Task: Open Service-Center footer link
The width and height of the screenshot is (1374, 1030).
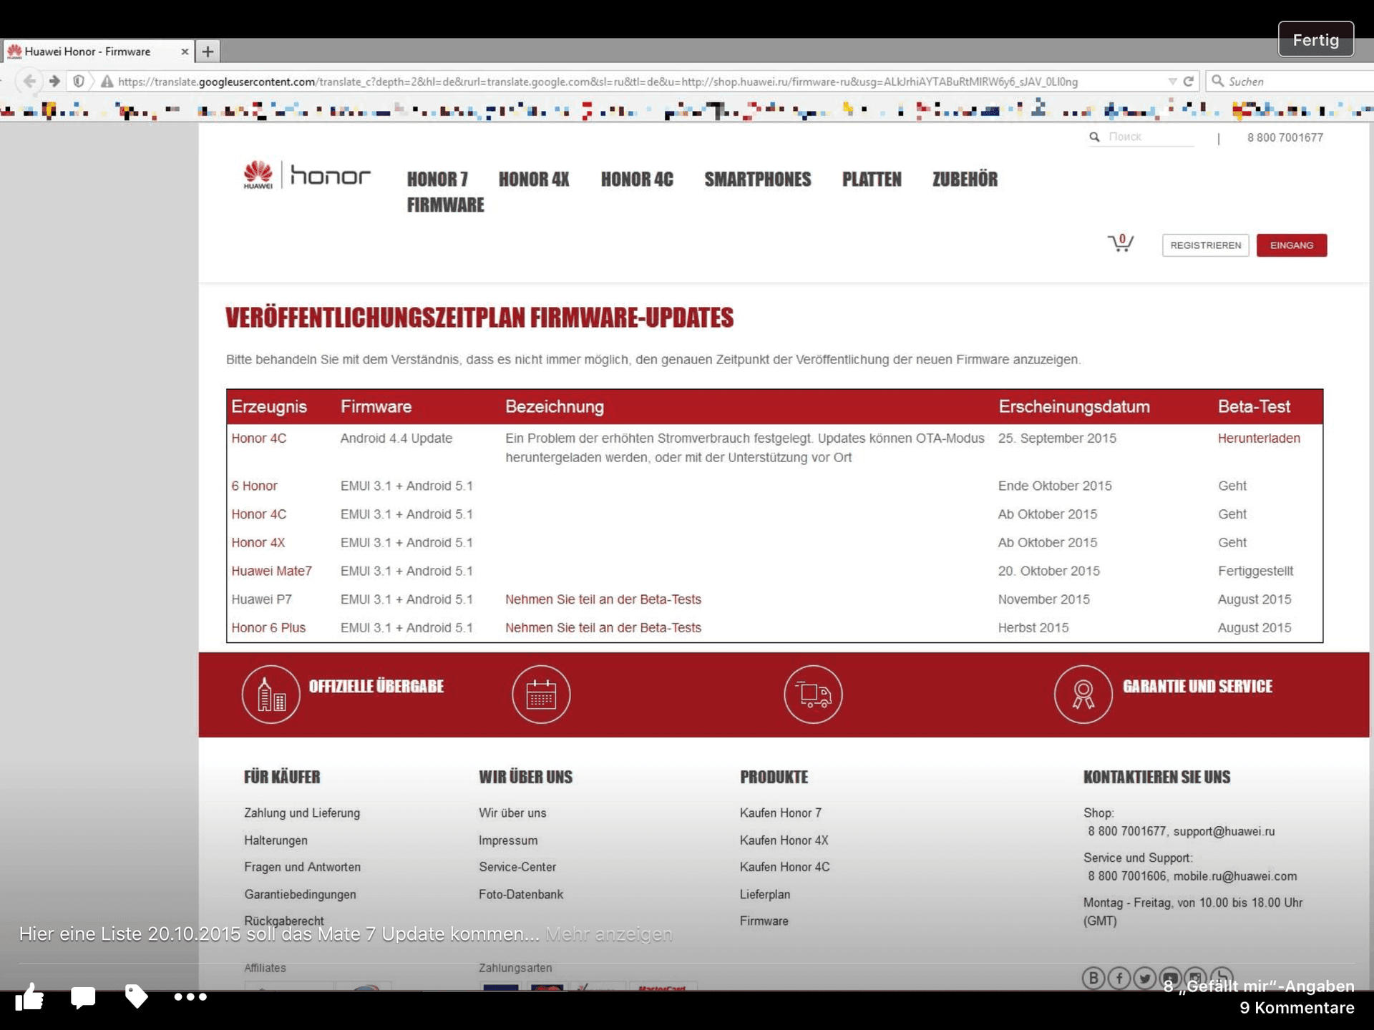Action: tap(517, 867)
